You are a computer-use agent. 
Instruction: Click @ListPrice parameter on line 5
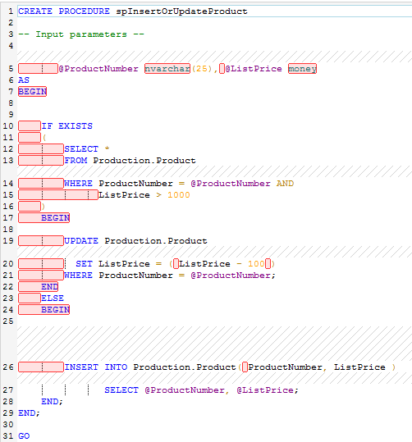click(254, 69)
